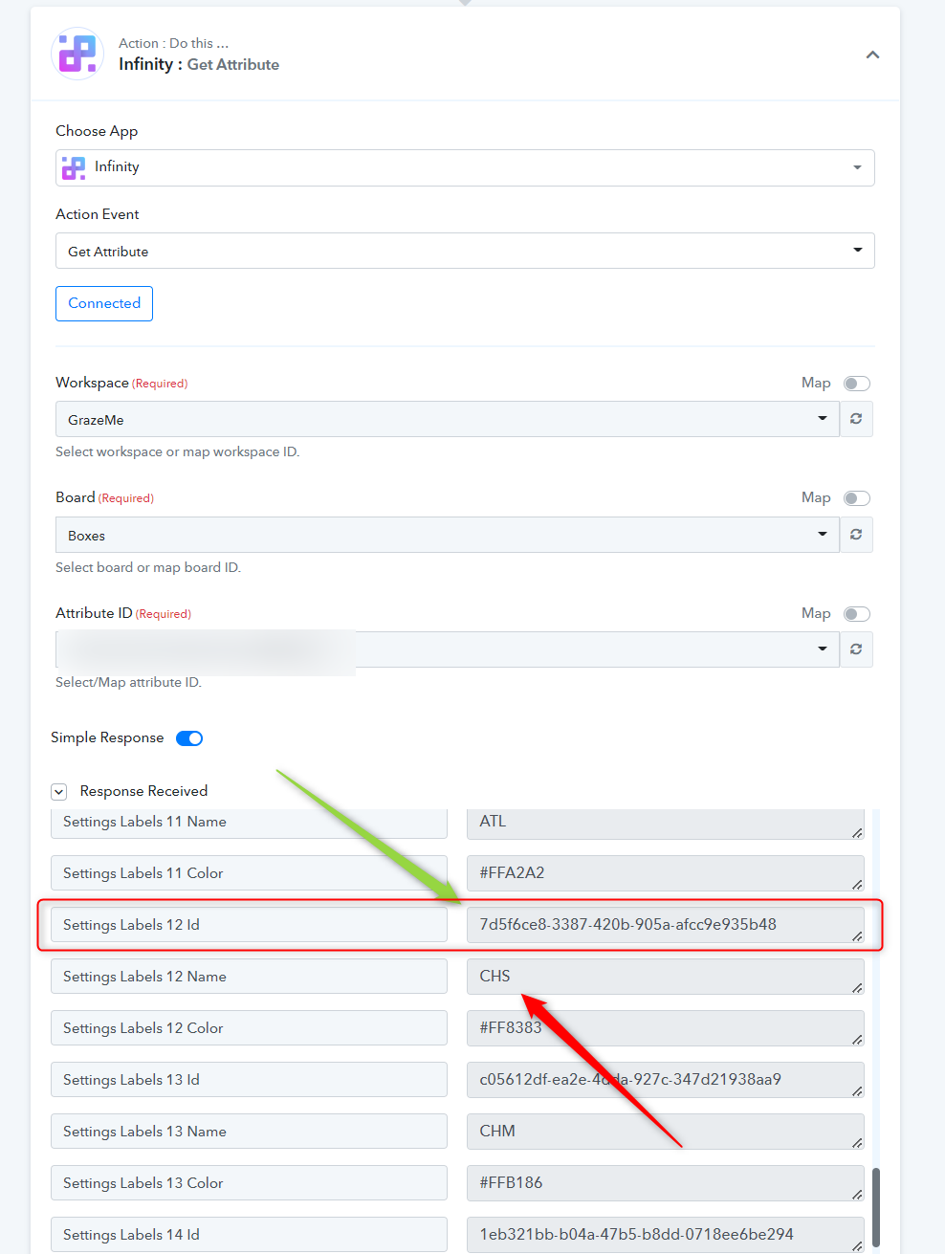Screen dimensions: 945x1254
Task: Click the CHS label name value field
Action: coord(665,977)
